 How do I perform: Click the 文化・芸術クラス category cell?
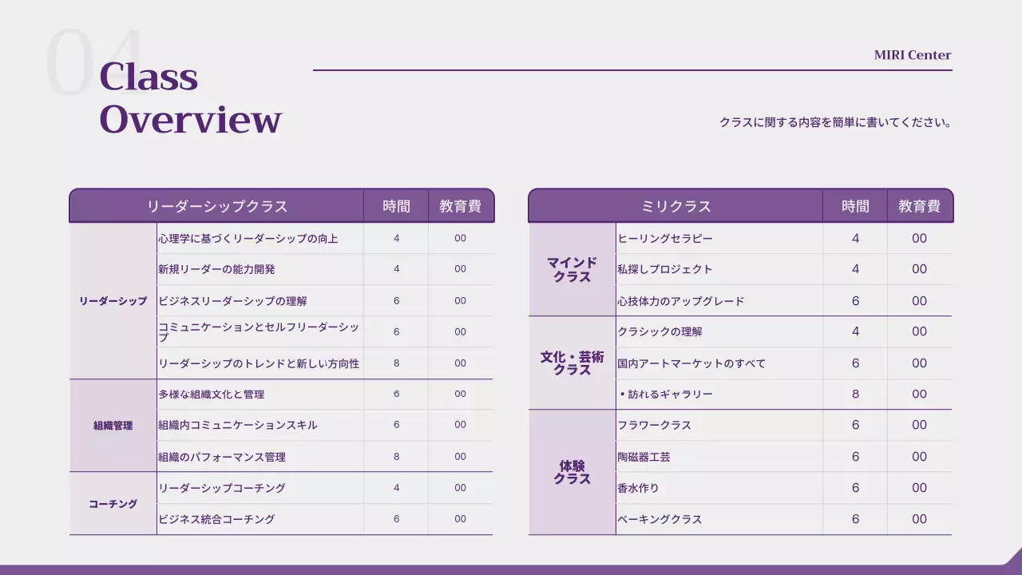click(x=571, y=363)
